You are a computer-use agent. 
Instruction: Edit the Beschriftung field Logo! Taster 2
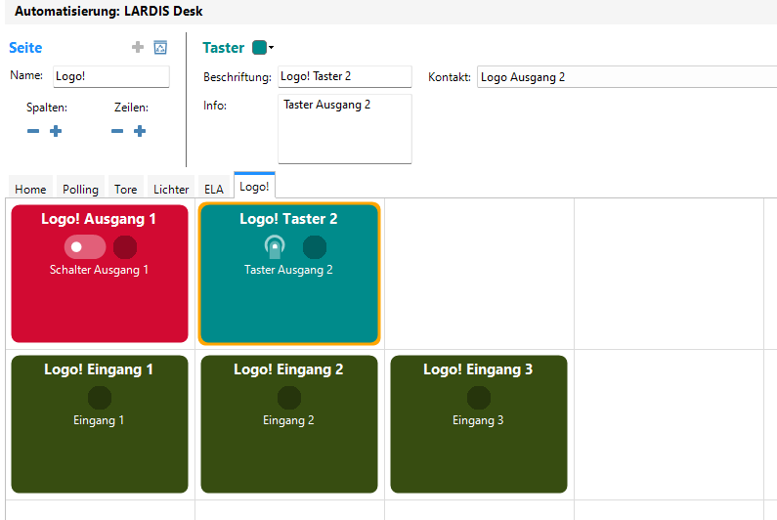(345, 76)
